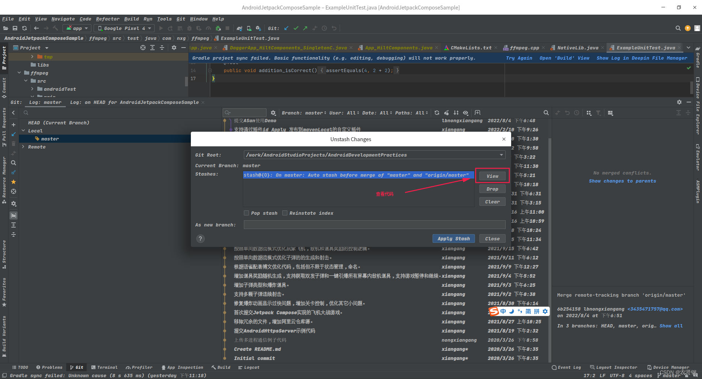This screenshot has width=702, height=379.
Task: Open Project panel gear options
Action: [174, 48]
